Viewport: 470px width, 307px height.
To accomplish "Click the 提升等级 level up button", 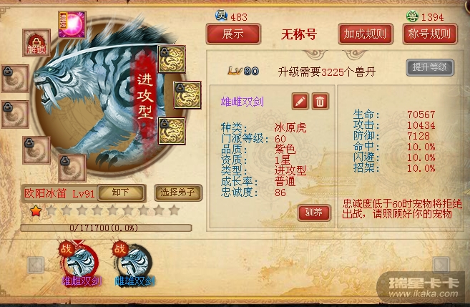I will coord(430,67).
